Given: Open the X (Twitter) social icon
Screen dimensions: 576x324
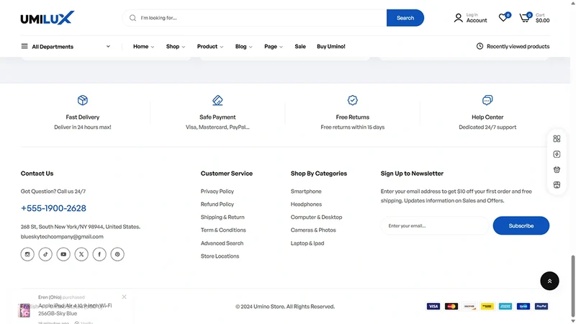Looking at the screenshot, I should pos(81,254).
